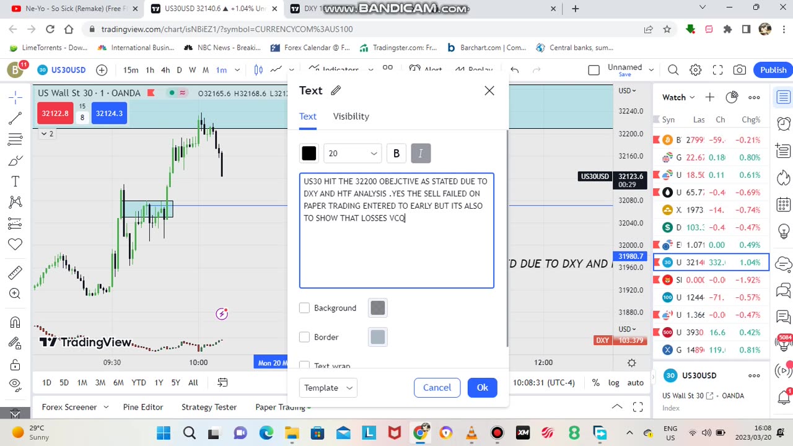Open the patterns tool in left toolbar

point(15,202)
